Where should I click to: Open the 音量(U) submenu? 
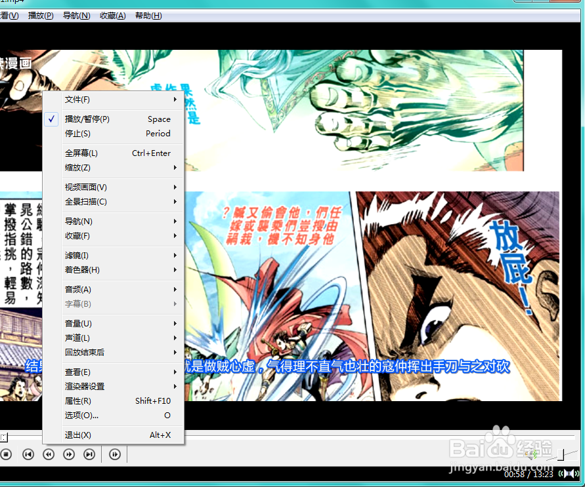point(114,323)
